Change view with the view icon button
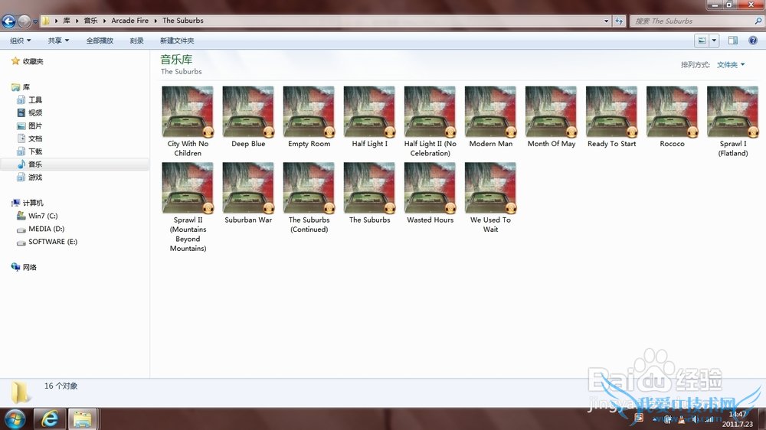 [702, 41]
